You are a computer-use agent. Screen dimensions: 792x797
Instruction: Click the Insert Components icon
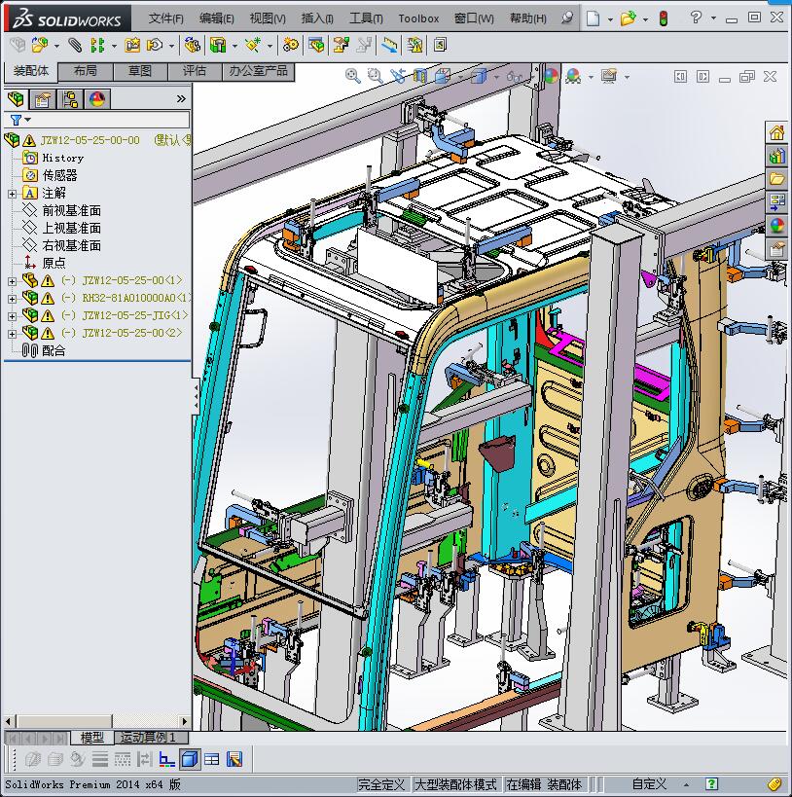coord(40,45)
